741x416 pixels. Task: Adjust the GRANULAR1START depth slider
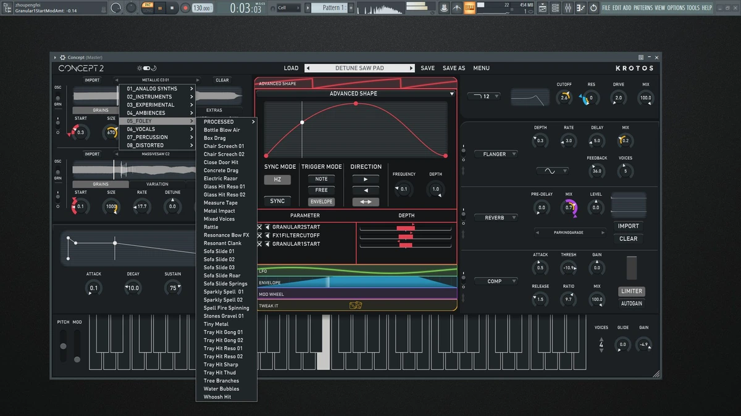click(405, 245)
